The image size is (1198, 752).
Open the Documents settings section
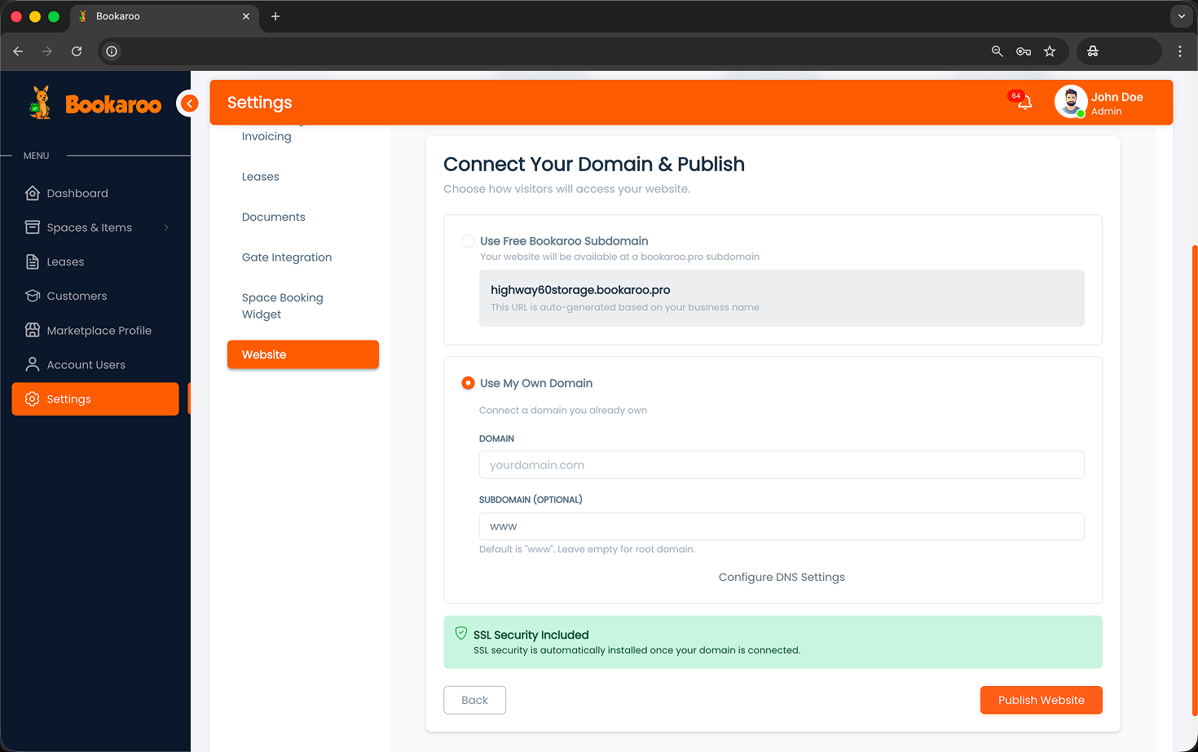tap(273, 217)
